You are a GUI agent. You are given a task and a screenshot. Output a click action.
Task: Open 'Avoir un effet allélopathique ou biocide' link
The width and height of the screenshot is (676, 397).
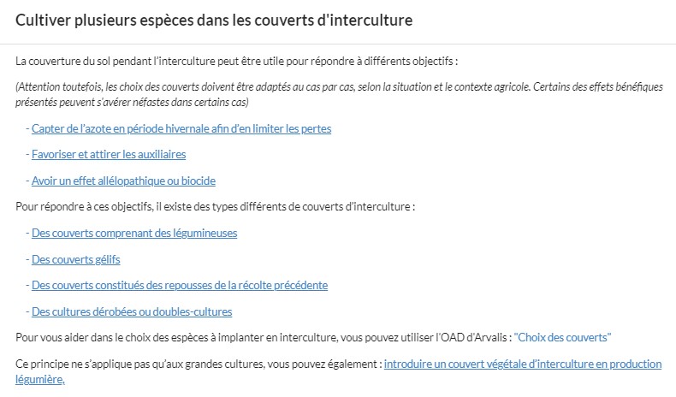click(124, 181)
